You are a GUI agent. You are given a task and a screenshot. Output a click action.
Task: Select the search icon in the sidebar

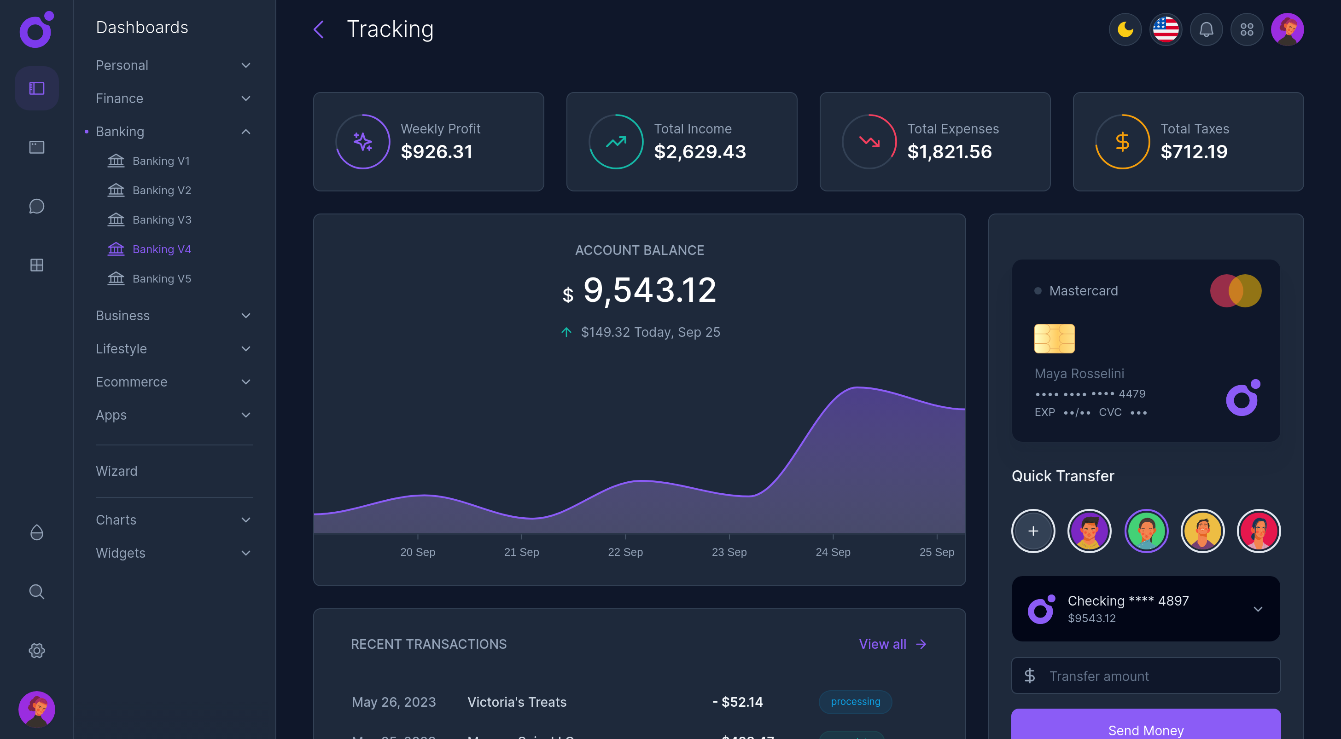click(36, 591)
